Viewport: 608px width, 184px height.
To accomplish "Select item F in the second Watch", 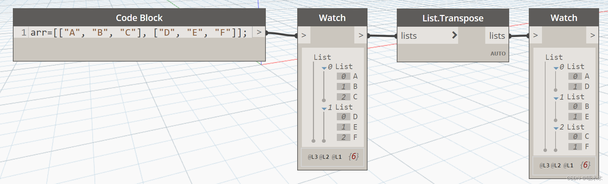I will (587, 147).
